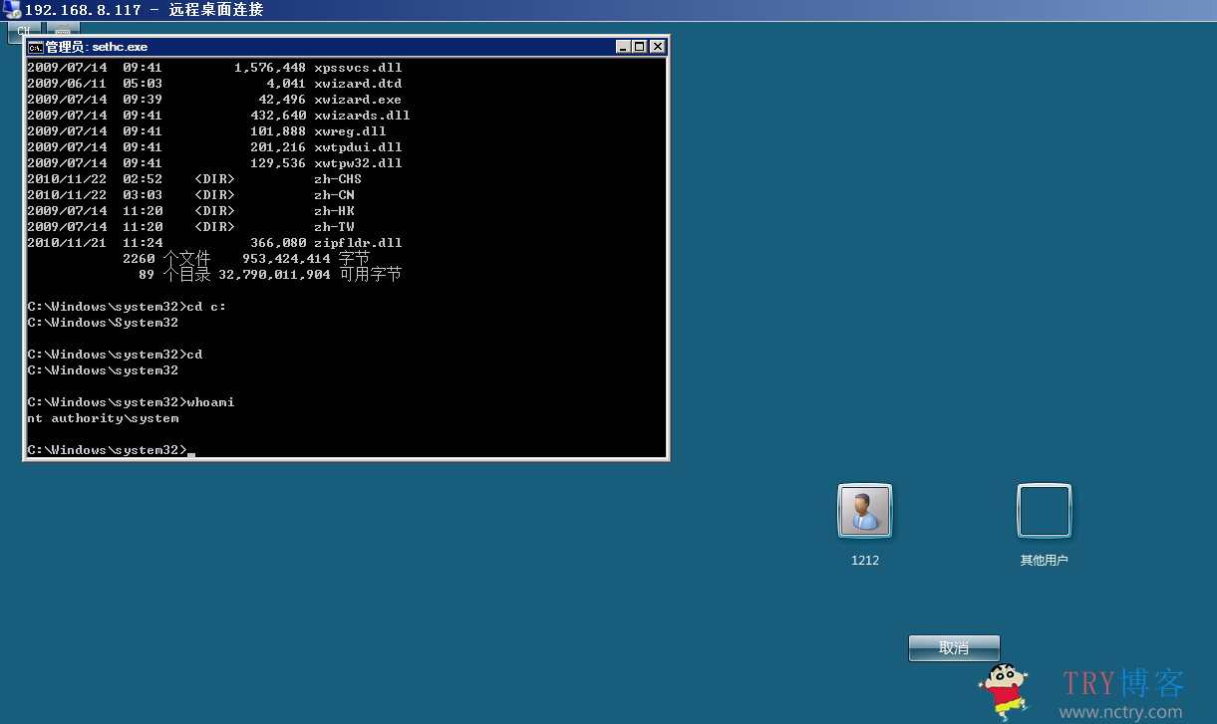This screenshot has width=1217, height=724.
Task: Click the free bytes value 32,790,011,904
Action: pyautogui.click(x=274, y=275)
